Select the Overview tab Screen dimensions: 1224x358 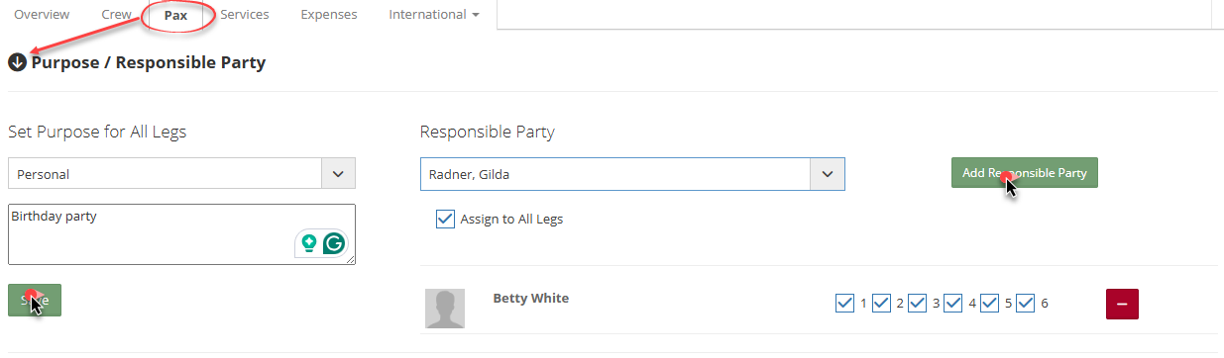click(x=42, y=15)
